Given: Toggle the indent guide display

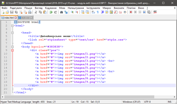Looking at the screenshot, I should (x=102, y=12).
